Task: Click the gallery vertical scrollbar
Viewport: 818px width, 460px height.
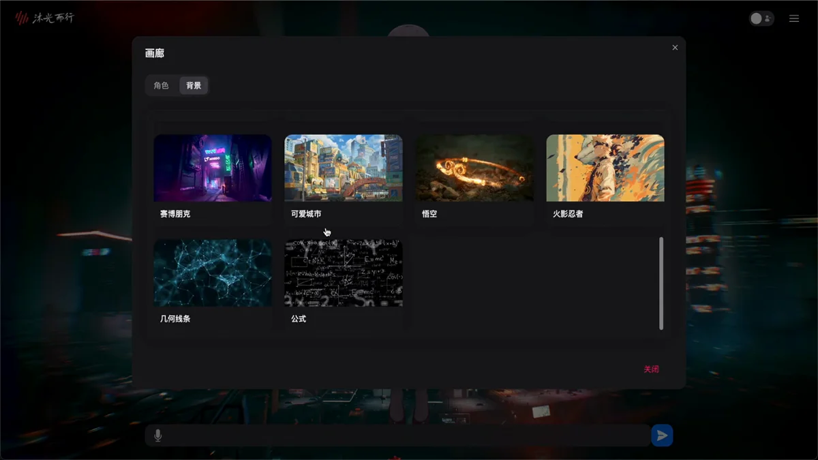Action: point(661,283)
